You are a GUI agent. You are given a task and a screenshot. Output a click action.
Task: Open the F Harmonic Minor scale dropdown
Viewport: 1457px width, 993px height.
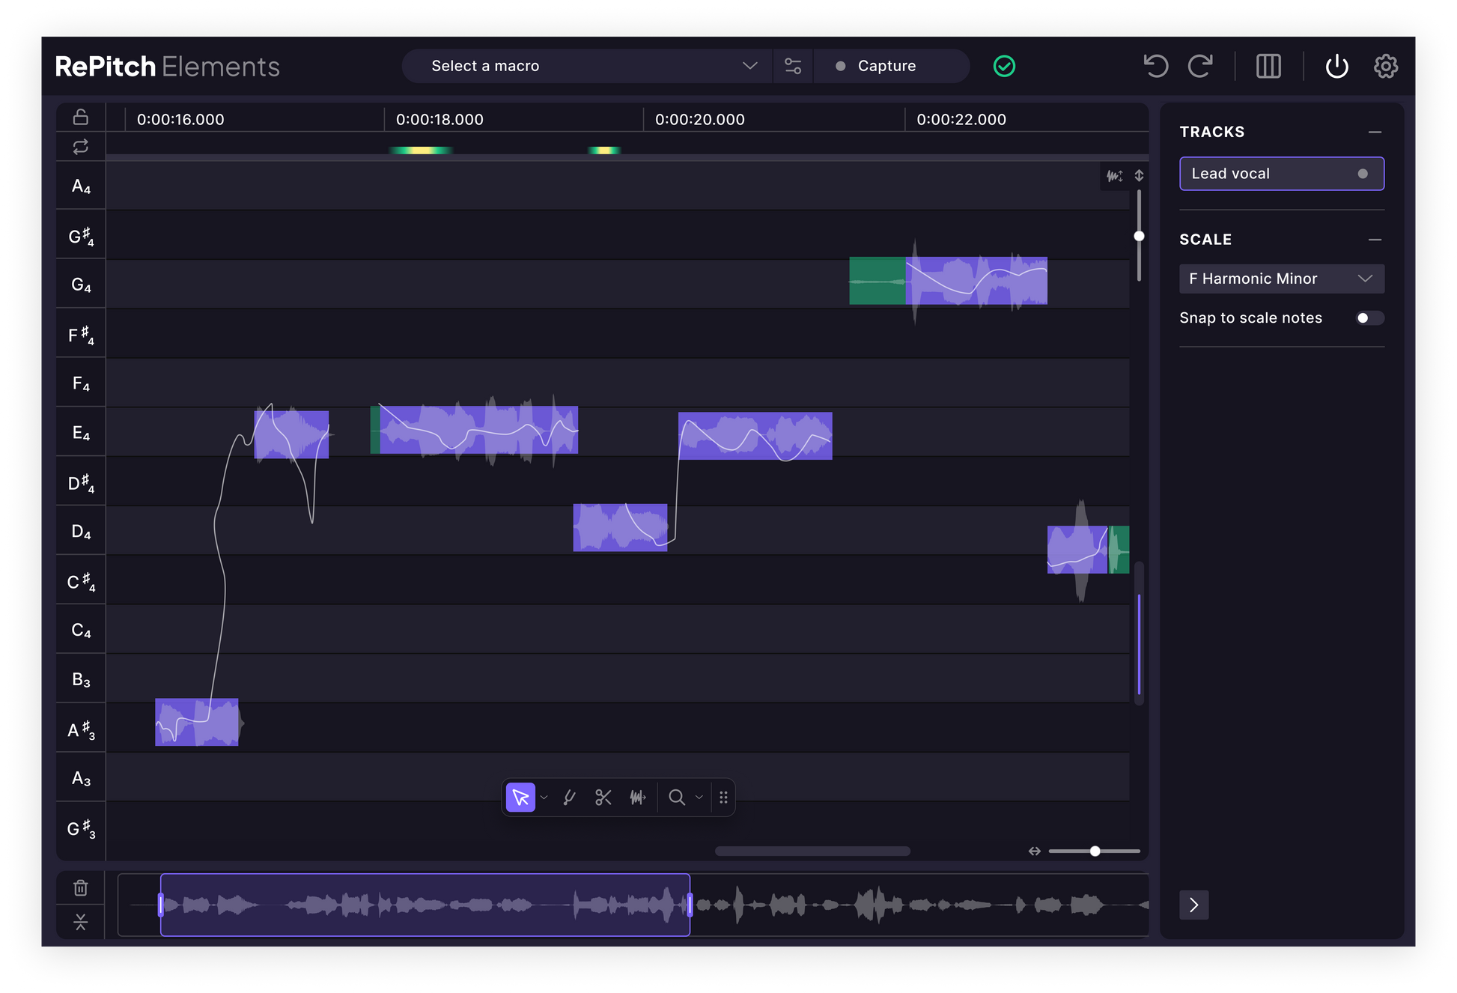1281,279
